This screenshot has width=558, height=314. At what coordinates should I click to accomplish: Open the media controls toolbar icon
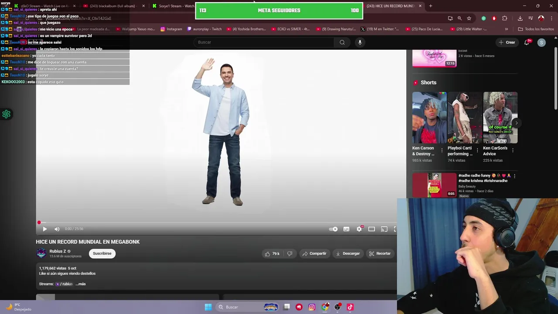point(531,18)
